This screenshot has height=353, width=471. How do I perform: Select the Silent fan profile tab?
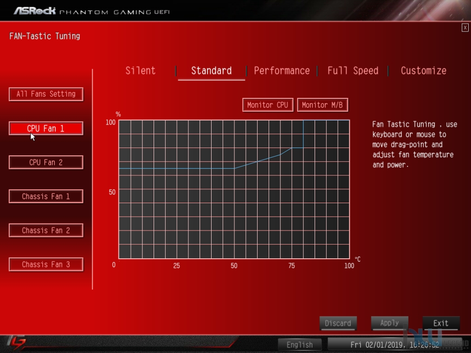[141, 71]
